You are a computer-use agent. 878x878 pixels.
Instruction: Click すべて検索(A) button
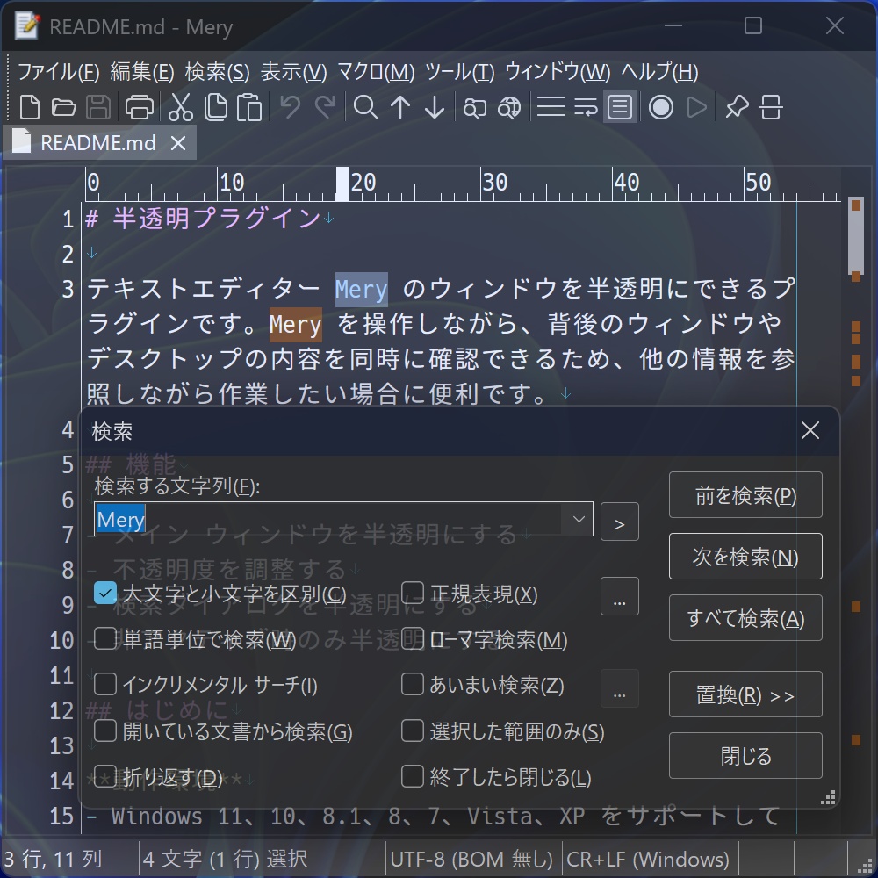pyautogui.click(x=745, y=617)
